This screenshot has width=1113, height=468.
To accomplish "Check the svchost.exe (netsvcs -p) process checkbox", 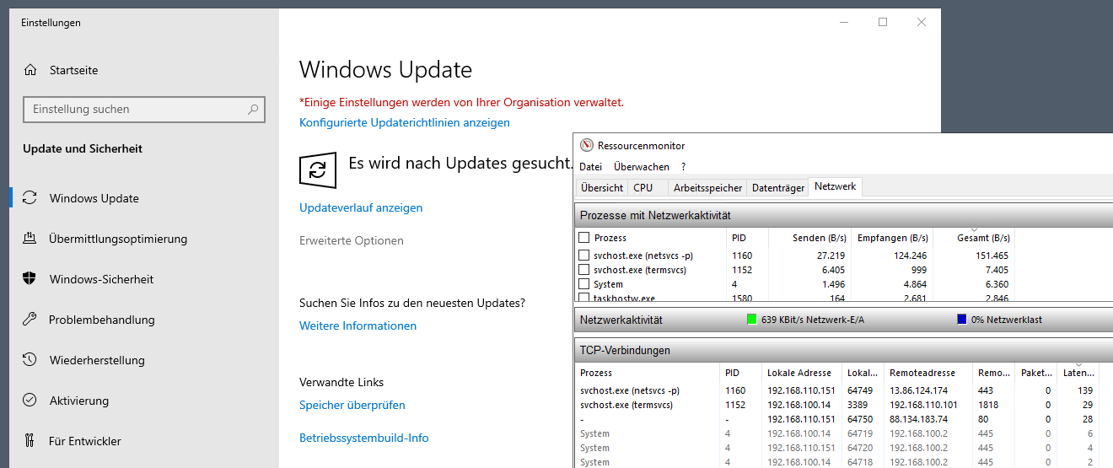I will [583, 256].
